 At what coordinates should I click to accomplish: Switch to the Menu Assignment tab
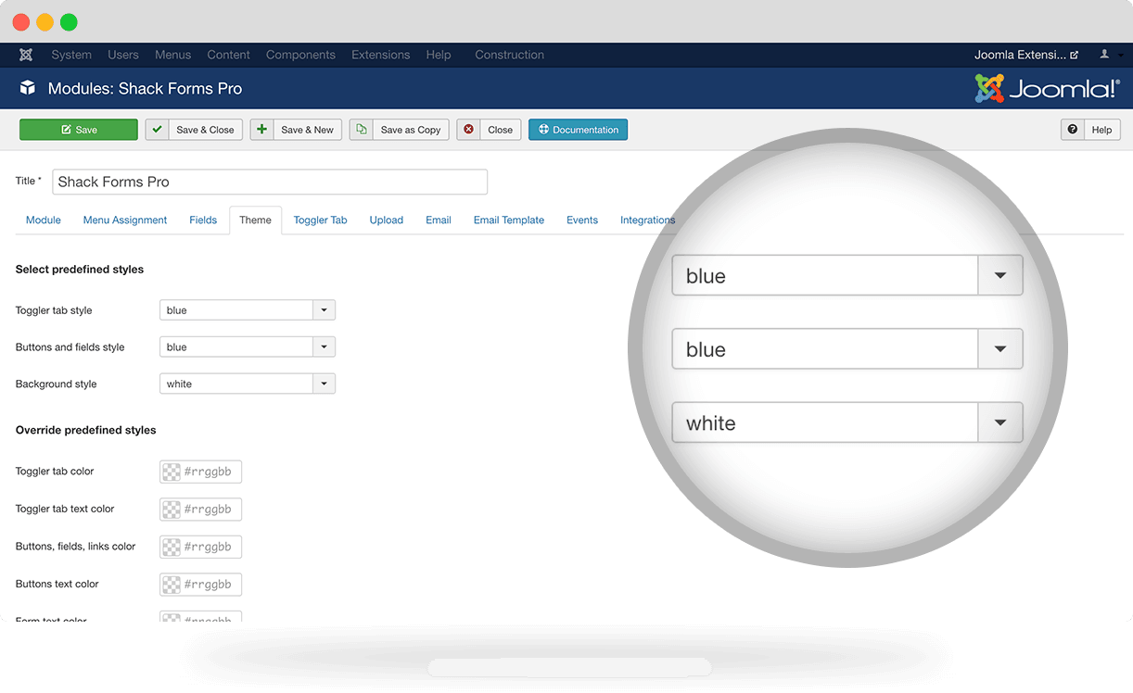coord(125,220)
